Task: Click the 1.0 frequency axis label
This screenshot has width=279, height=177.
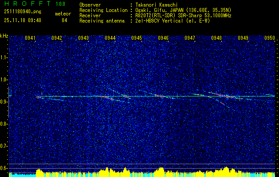Action: pyautogui.click(x=4, y=80)
